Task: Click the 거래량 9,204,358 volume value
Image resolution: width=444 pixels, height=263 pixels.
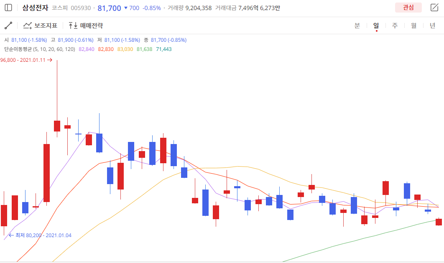Action: pos(189,8)
